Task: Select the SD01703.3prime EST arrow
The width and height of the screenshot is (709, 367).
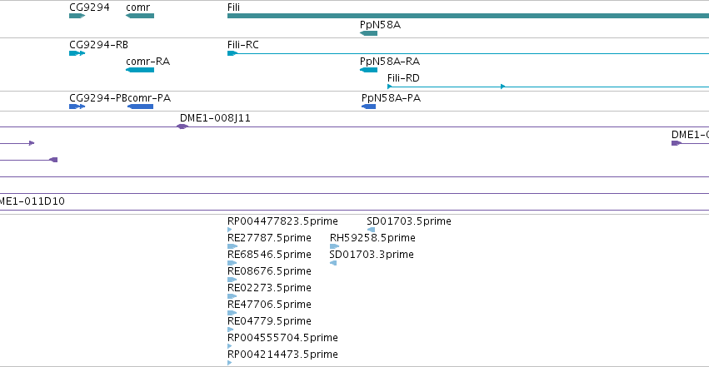Action: coord(333,263)
